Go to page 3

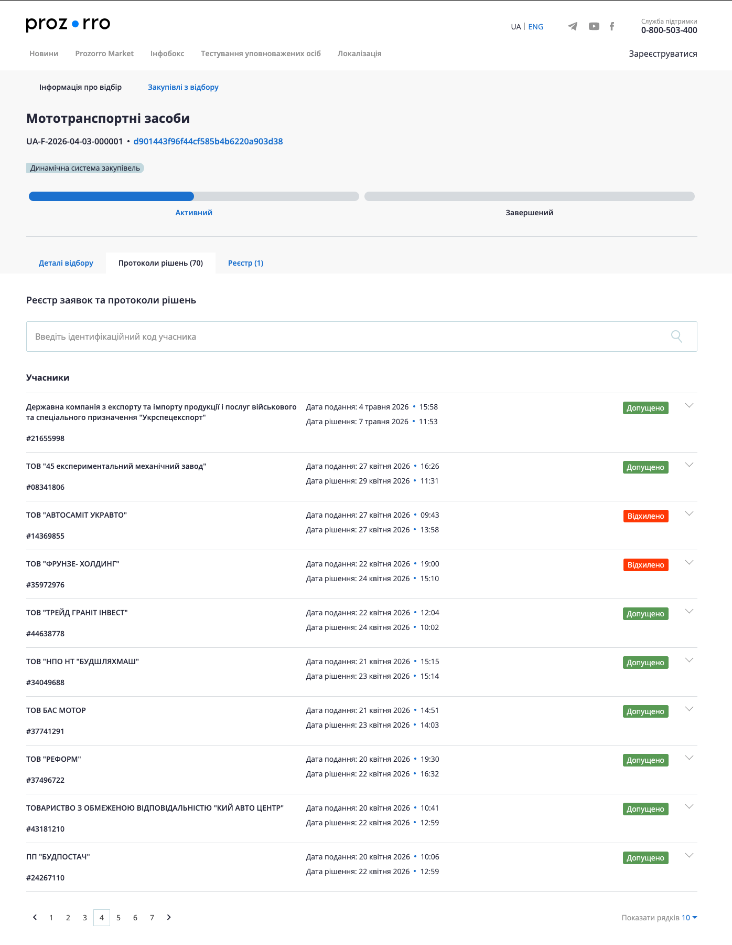[x=85, y=918]
